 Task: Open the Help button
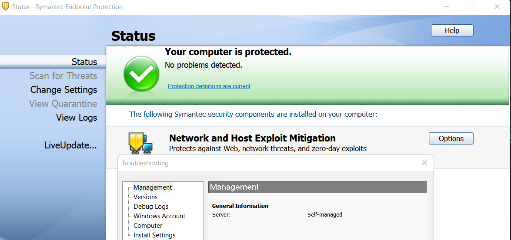[452, 30]
